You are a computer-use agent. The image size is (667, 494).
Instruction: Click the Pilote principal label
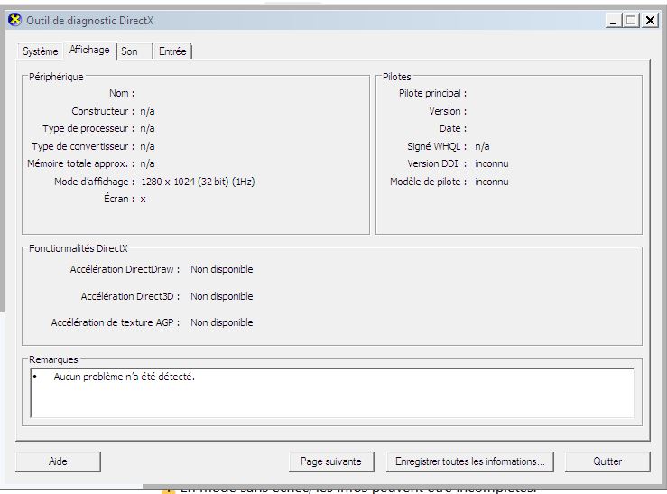coord(432,93)
